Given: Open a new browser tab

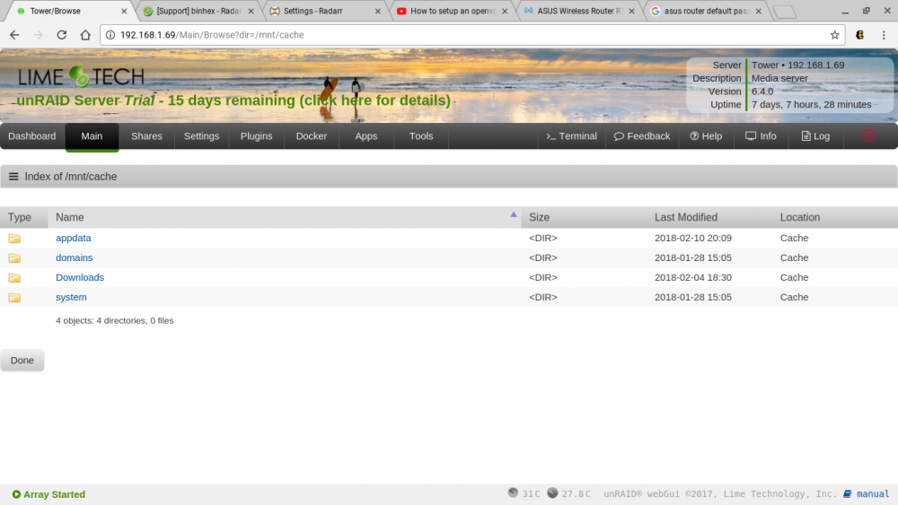Looking at the screenshot, I should [784, 12].
